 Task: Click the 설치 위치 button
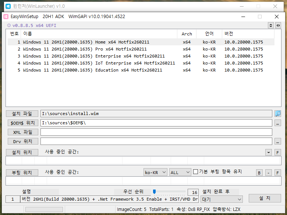(x=22, y=152)
